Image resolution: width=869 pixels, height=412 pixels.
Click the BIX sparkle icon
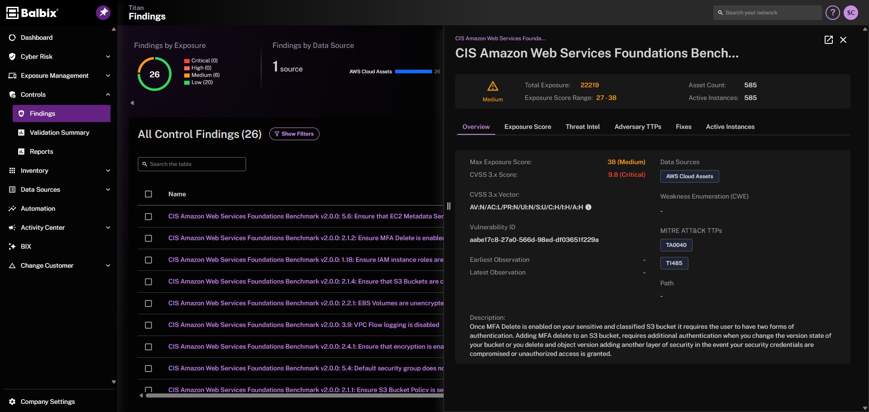(12, 246)
